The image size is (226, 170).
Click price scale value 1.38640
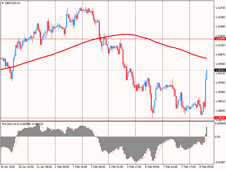click(x=220, y=110)
